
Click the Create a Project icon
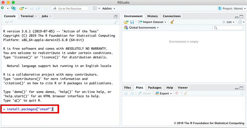click(14, 8)
